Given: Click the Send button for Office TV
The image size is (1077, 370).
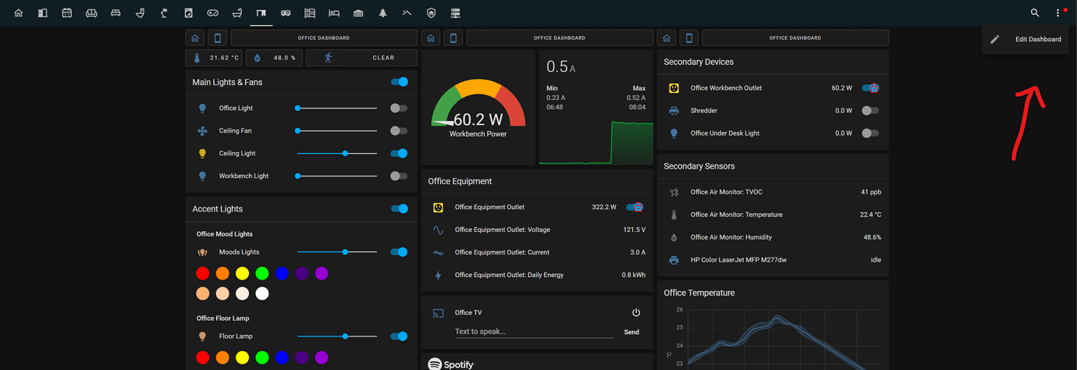Looking at the screenshot, I should click(x=631, y=332).
